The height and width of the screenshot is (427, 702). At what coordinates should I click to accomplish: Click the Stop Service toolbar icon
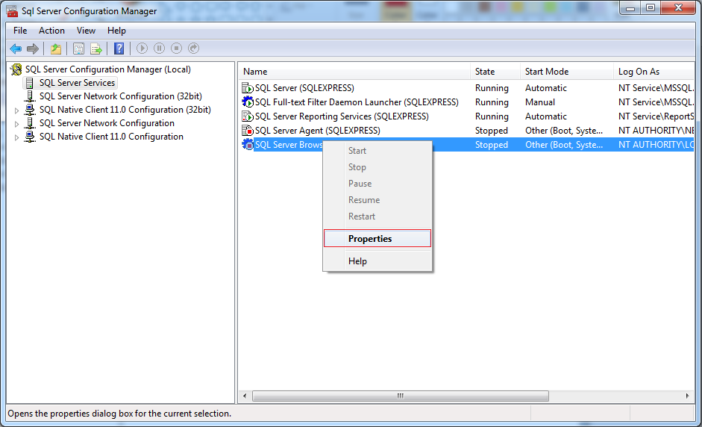176,48
